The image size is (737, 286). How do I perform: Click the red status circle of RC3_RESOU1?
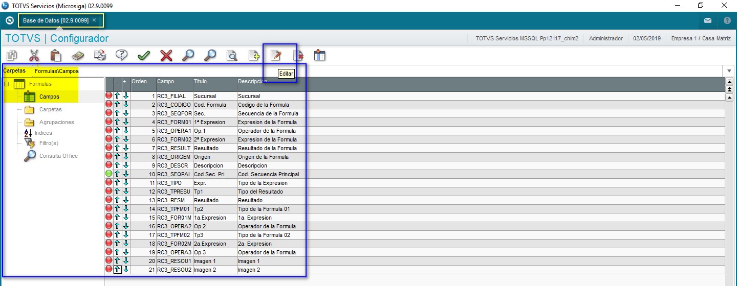(x=109, y=260)
